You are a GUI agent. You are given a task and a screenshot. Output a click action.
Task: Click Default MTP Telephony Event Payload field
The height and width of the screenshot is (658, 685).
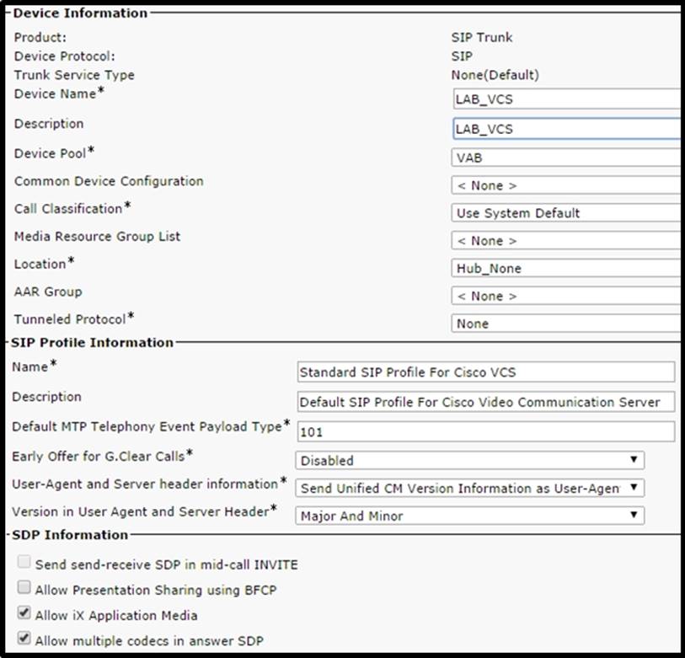(485, 431)
